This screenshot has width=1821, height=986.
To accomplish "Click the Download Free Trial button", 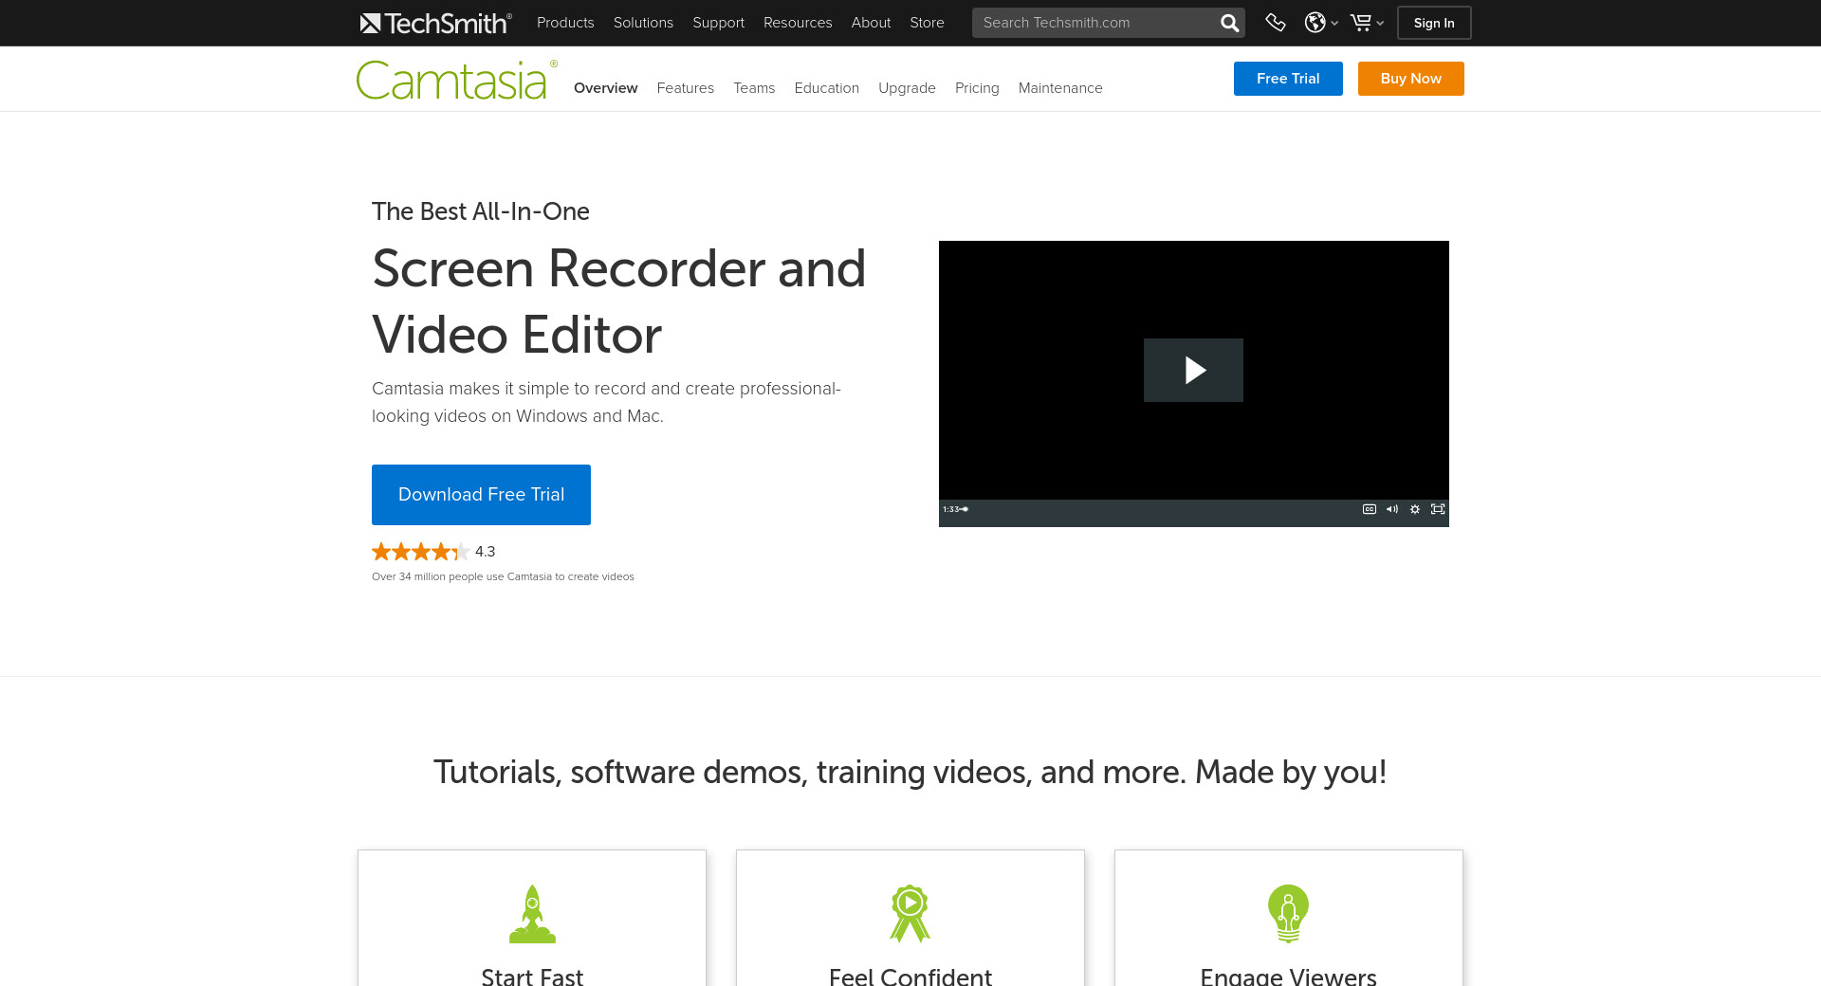I will coord(481,495).
